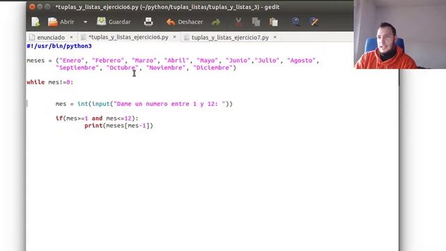
Task: Maximize gedit window from title bar
Action: pyautogui.click(x=47, y=7)
